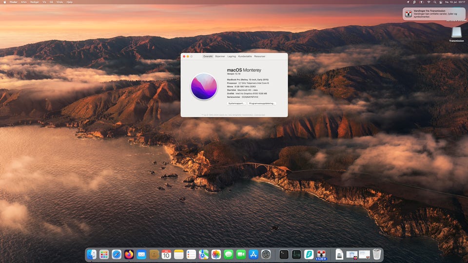Switch to the Lagring tab
The image size is (468, 263).
pyautogui.click(x=232, y=56)
